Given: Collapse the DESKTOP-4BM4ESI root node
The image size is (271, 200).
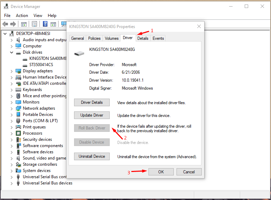Looking at the screenshot, I should [5, 34].
